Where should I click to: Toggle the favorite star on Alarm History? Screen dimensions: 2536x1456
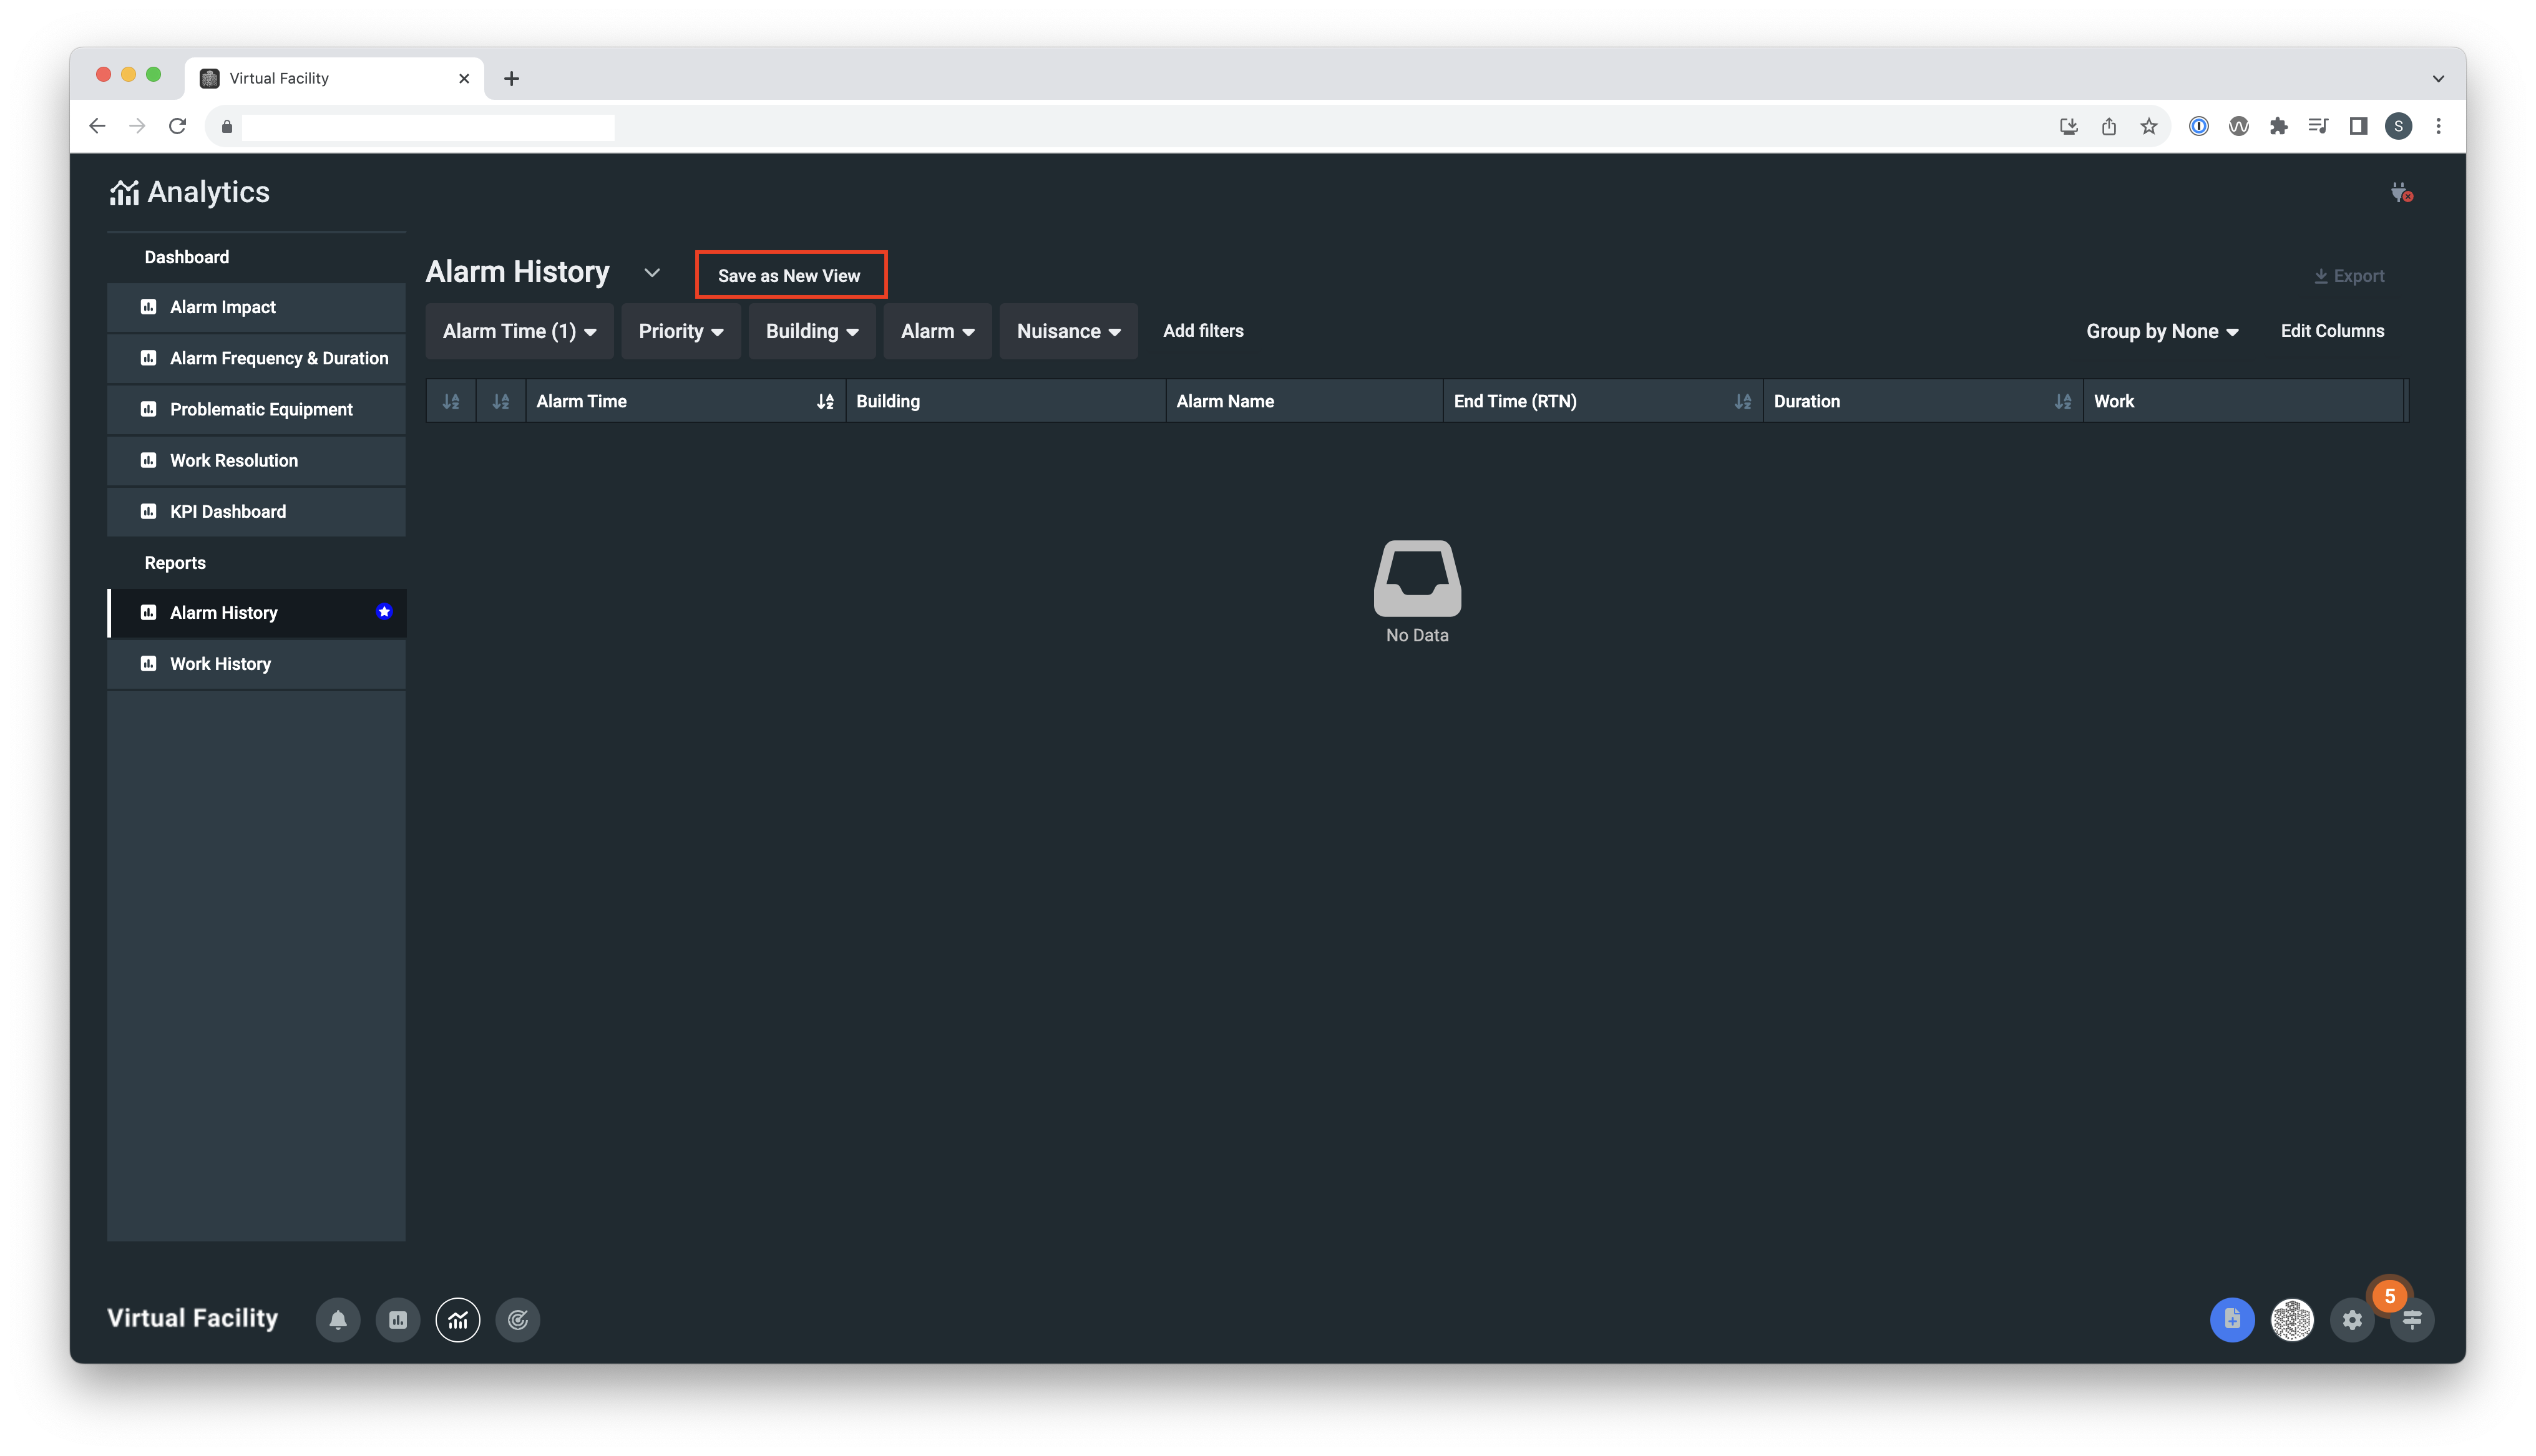click(384, 612)
